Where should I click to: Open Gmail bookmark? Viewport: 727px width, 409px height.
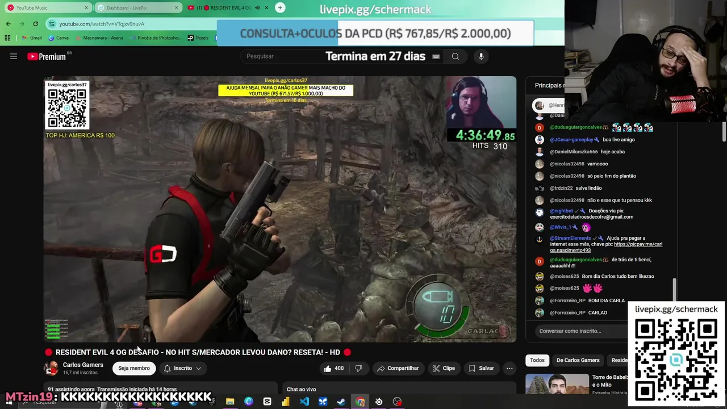coord(31,38)
